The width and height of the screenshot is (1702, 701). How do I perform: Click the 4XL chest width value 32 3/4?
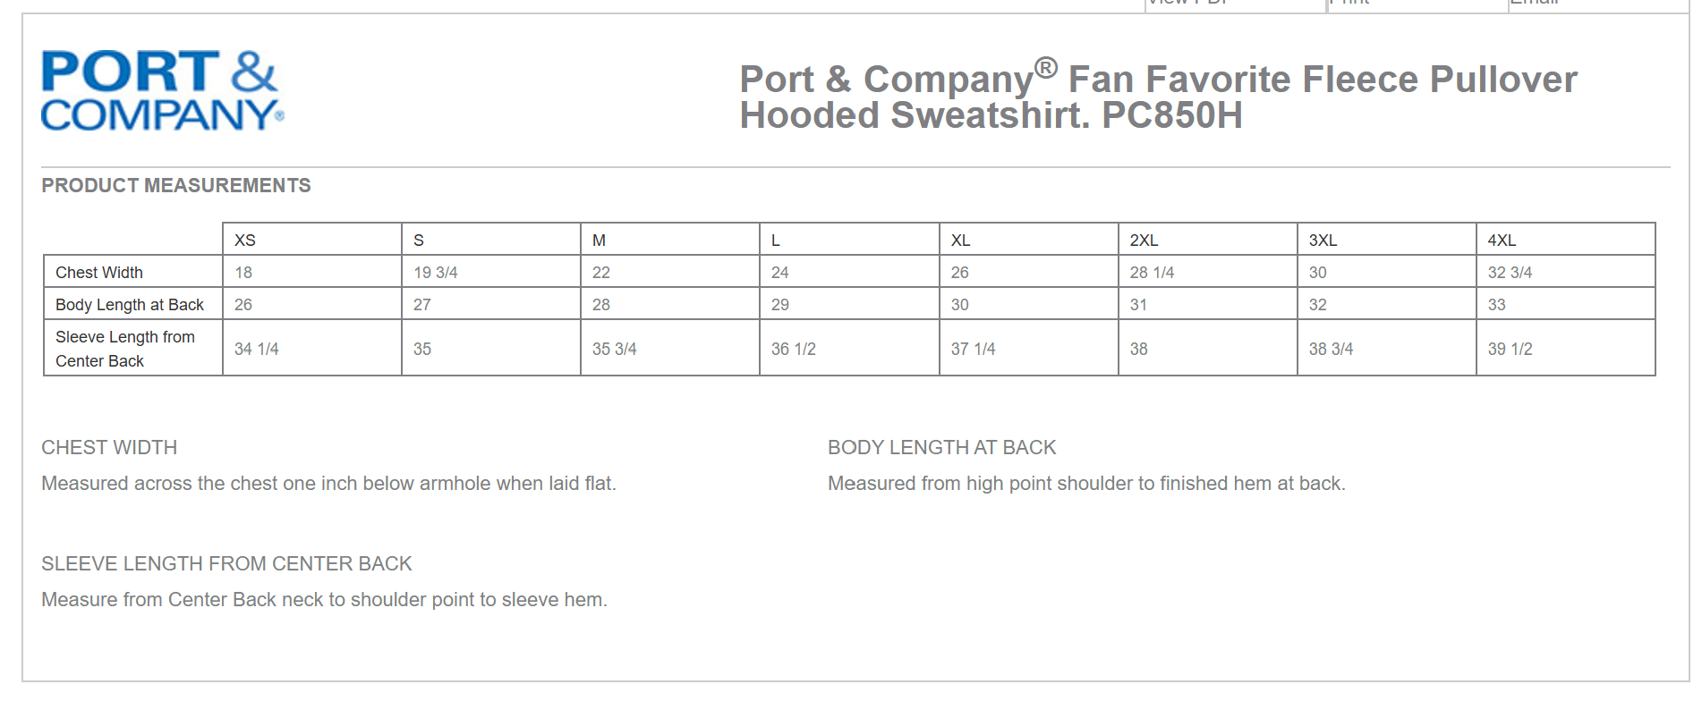pos(1510,273)
